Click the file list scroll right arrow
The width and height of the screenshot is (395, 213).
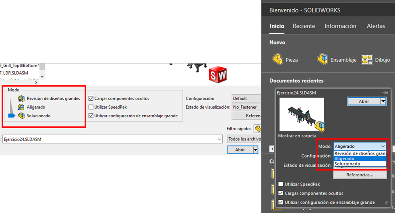pyautogui.click(x=36, y=82)
